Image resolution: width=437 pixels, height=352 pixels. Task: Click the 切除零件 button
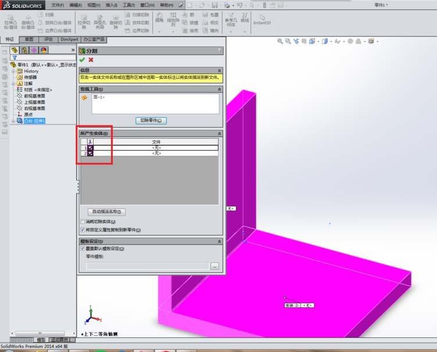coord(151,120)
